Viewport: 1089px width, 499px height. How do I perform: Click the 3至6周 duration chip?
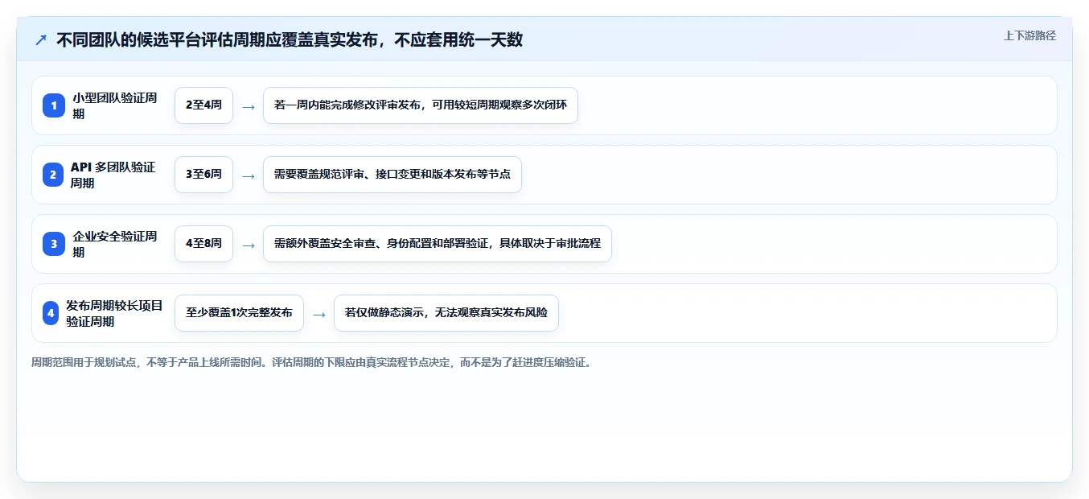coord(203,175)
